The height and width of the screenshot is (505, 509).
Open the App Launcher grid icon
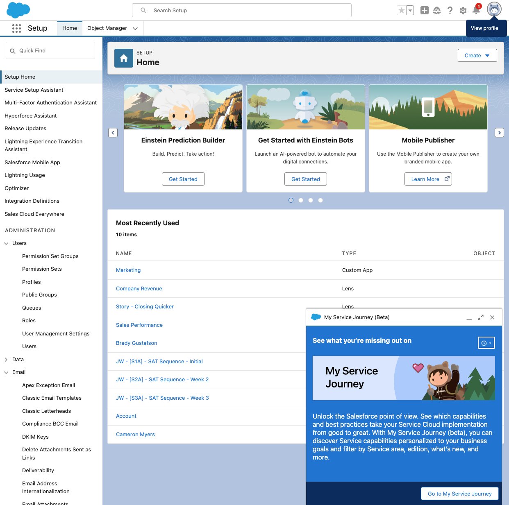[x=16, y=28]
